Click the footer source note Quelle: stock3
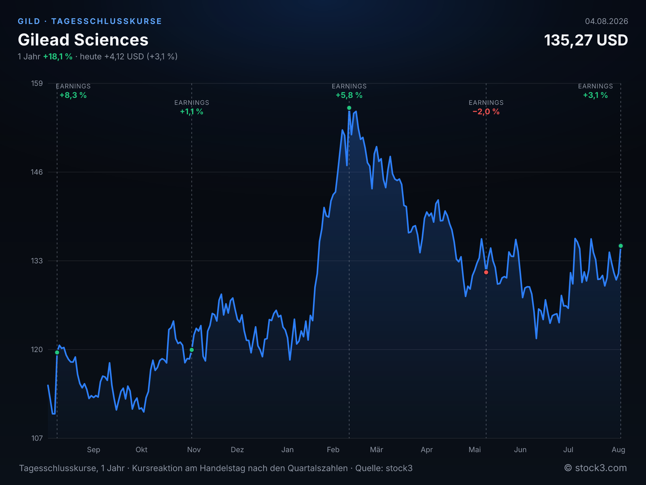 384,468
